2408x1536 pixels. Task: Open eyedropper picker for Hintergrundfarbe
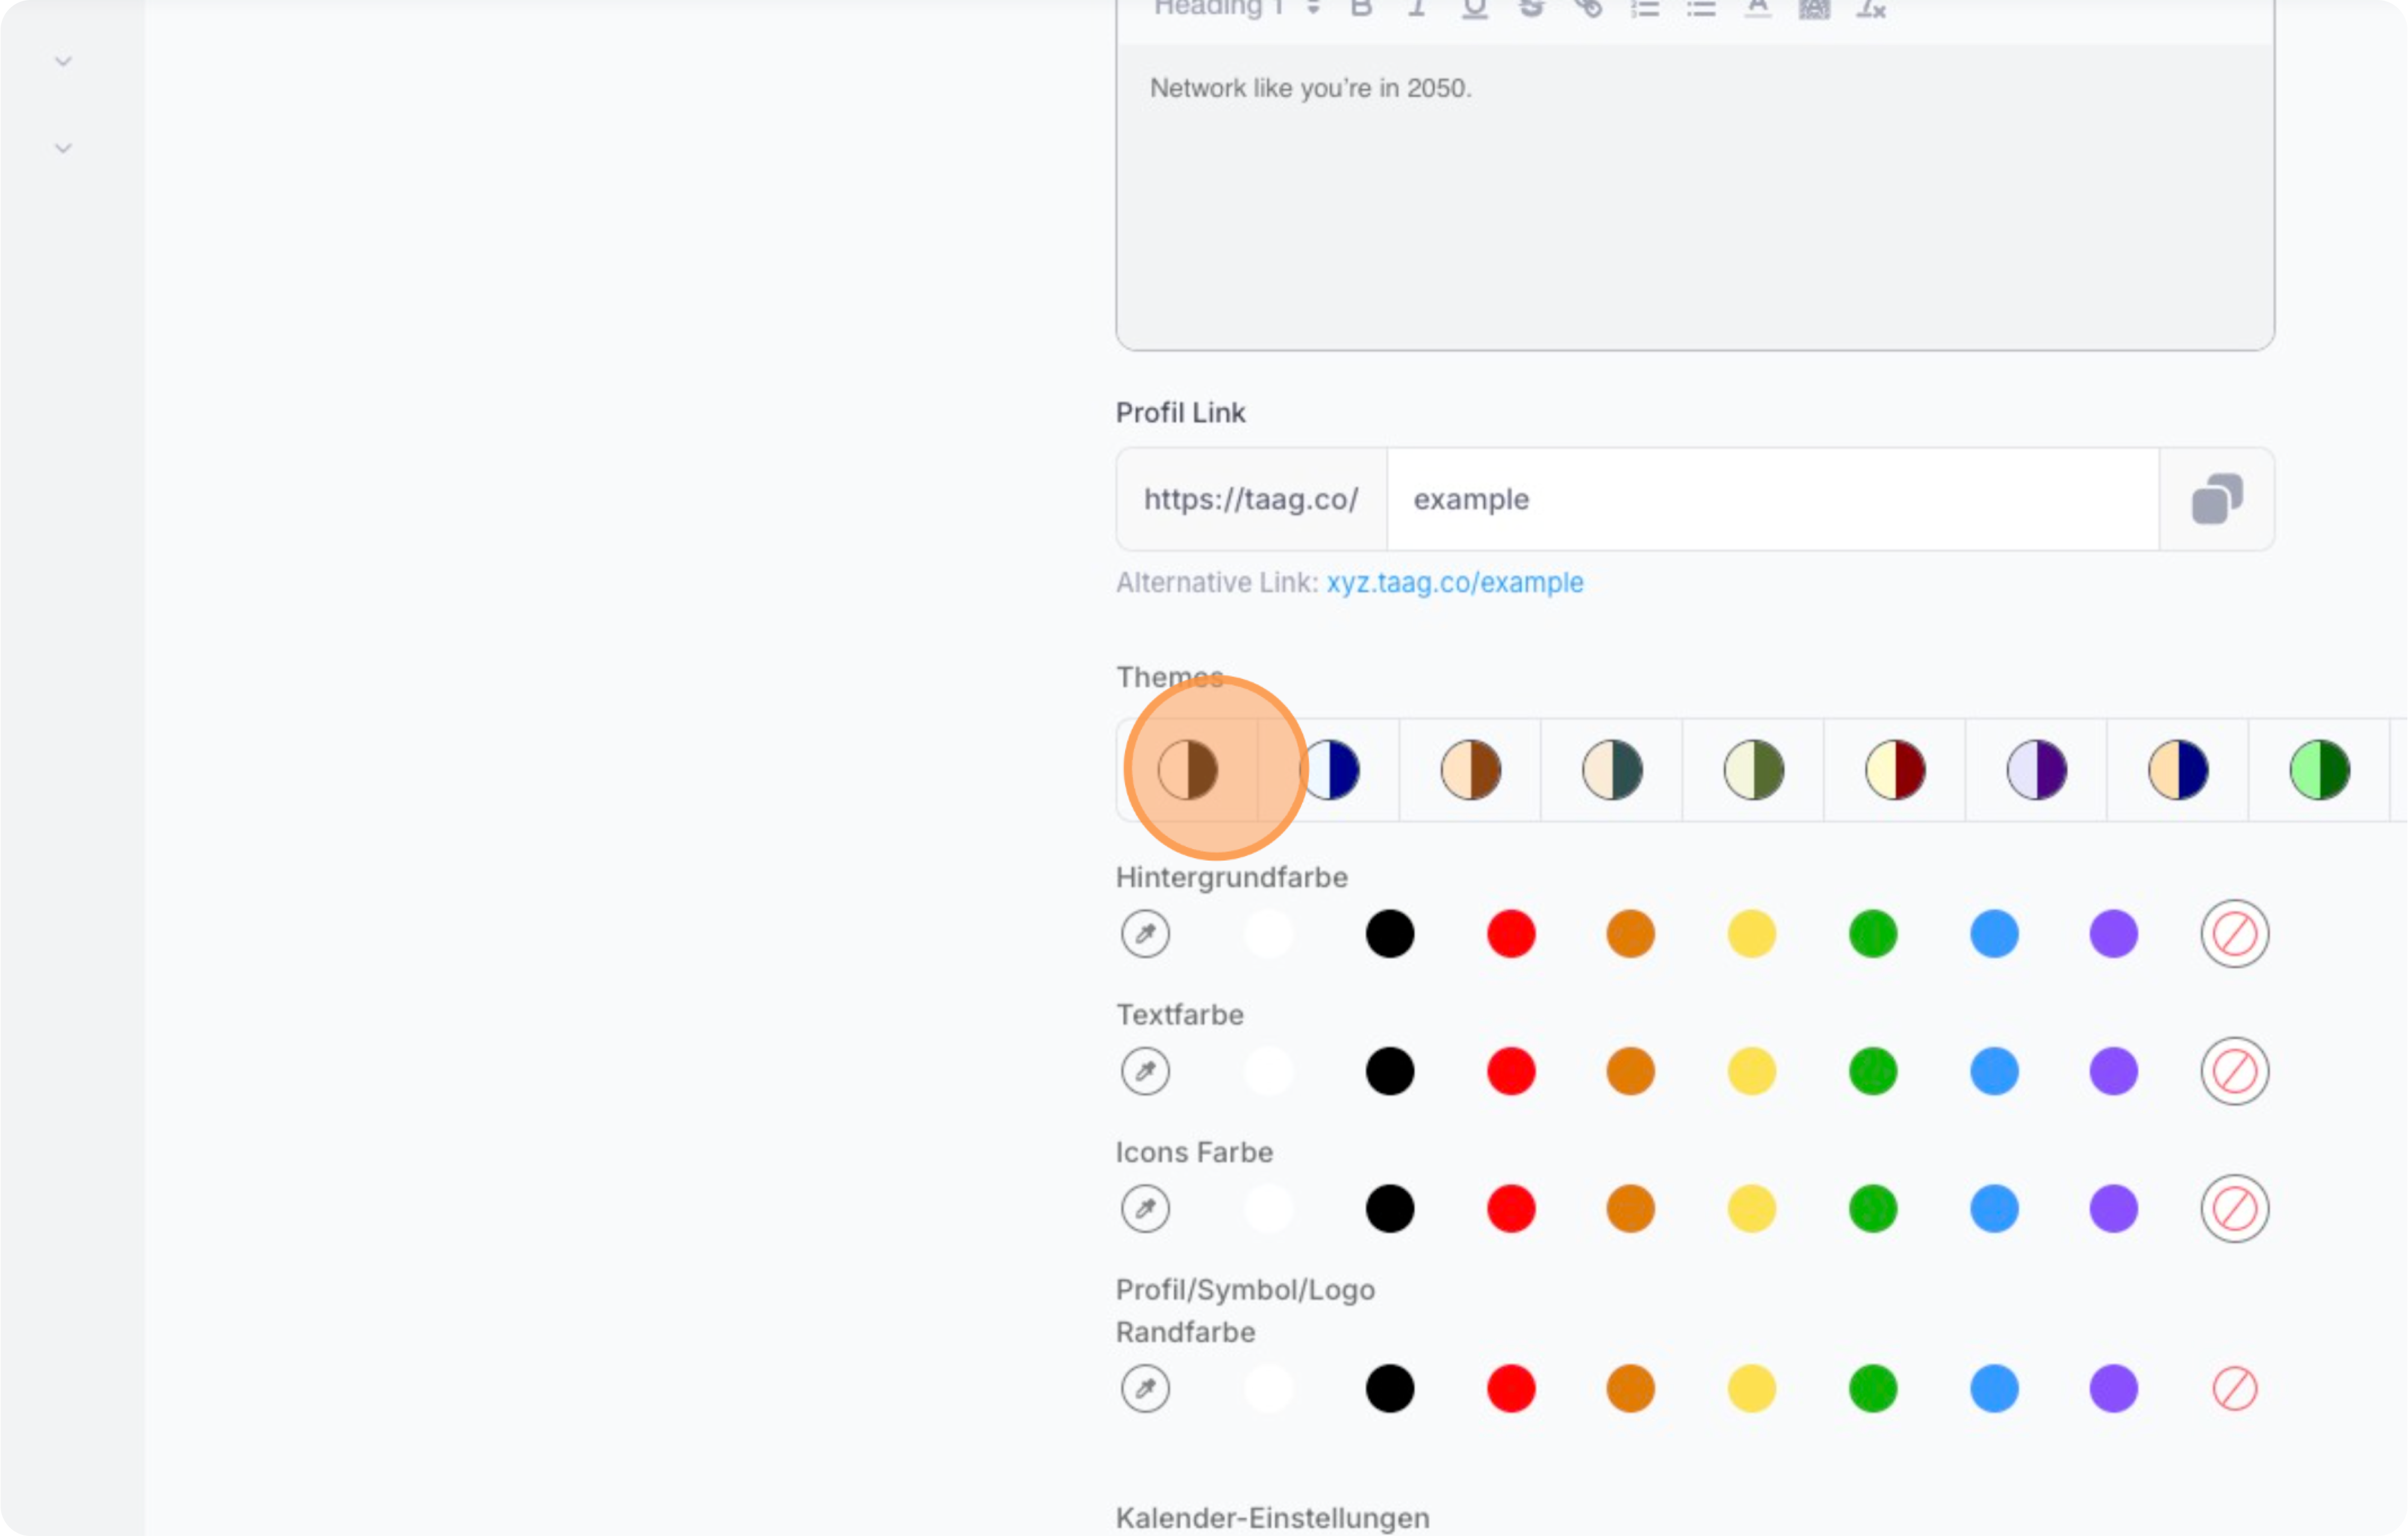pyautogui.click(x=1145, y=934)
